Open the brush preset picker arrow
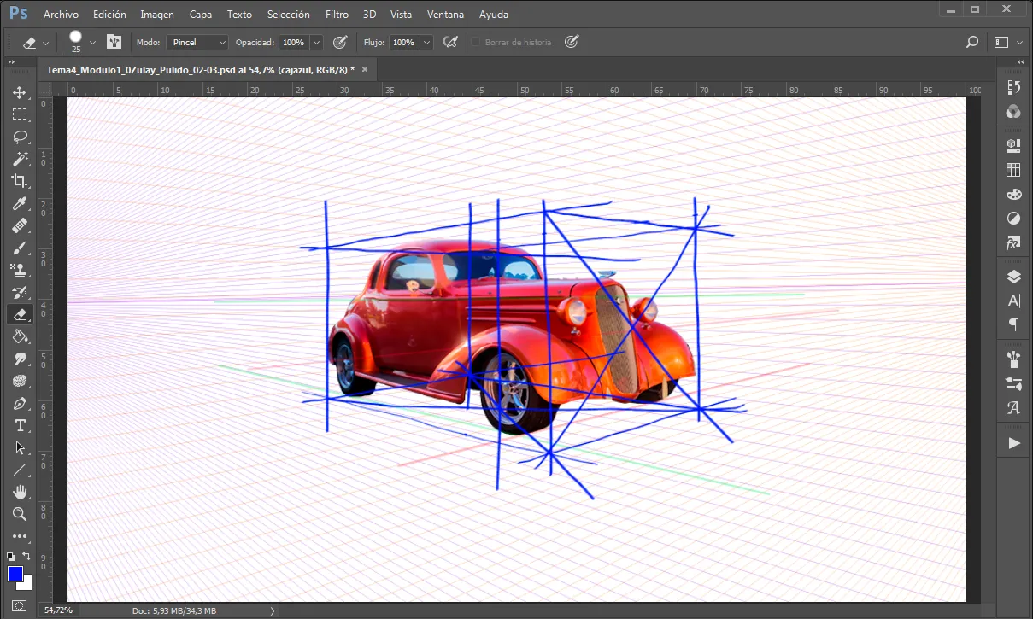The height and width of the screenshot is (619, 1033). 92,42
